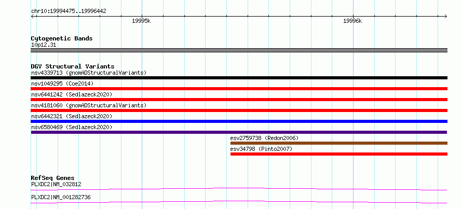462x209 pixels.
Task: Click the PLXDC2|NM_001282736 gene label
Action: coord(61,197)
